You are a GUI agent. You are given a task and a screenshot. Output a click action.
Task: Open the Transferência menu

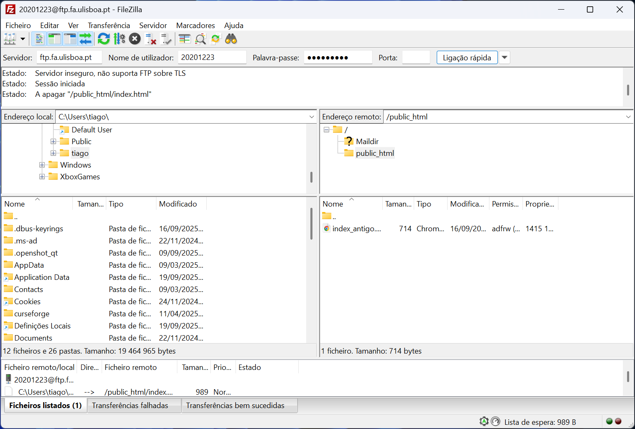[x=109, y=26]
